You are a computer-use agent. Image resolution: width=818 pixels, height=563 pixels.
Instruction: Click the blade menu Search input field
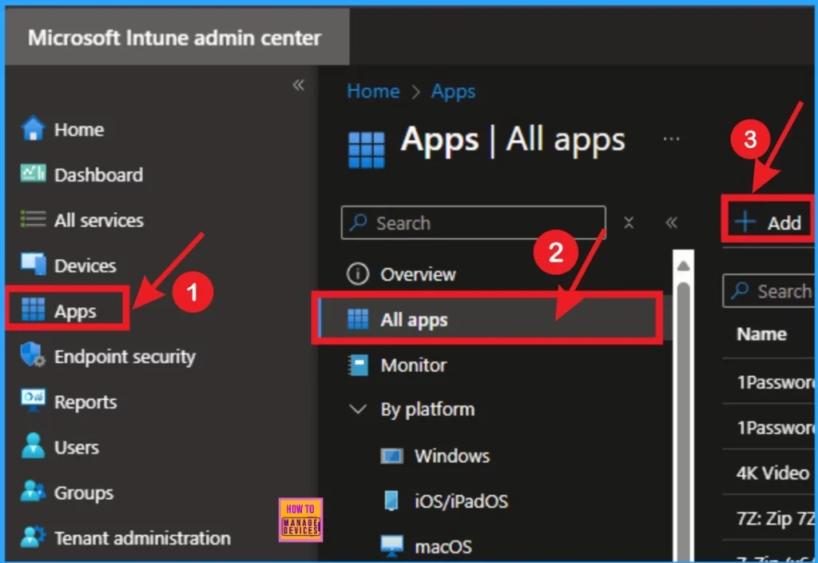pos(473,223)
